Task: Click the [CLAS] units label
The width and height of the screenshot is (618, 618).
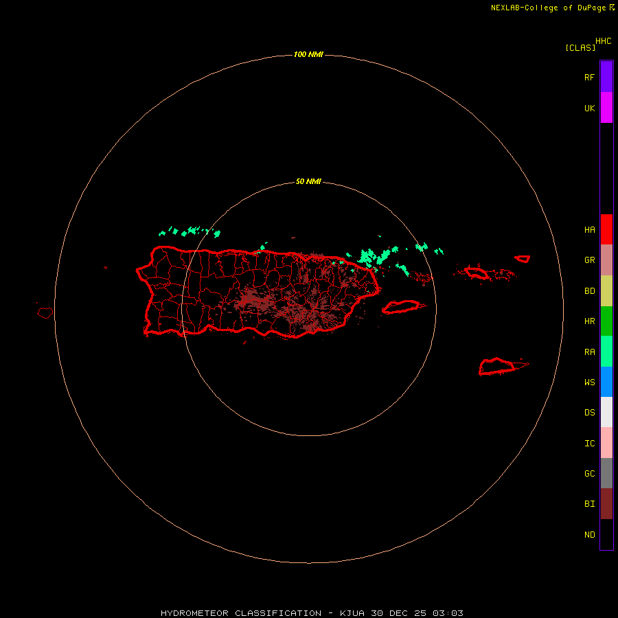Action: point(580,47)
